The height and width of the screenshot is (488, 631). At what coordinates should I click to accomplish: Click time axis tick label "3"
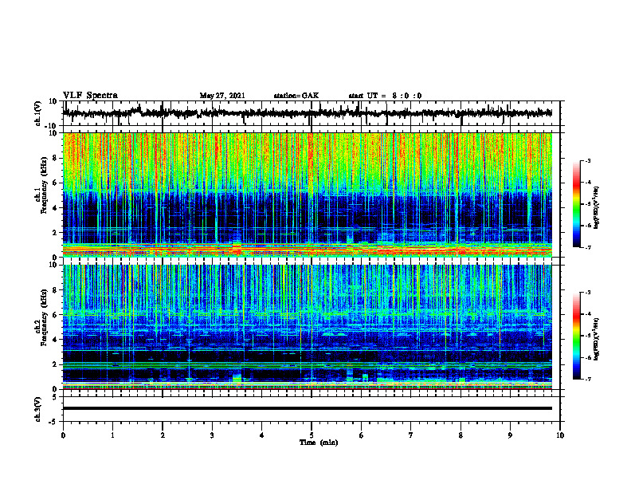[212, 435]
